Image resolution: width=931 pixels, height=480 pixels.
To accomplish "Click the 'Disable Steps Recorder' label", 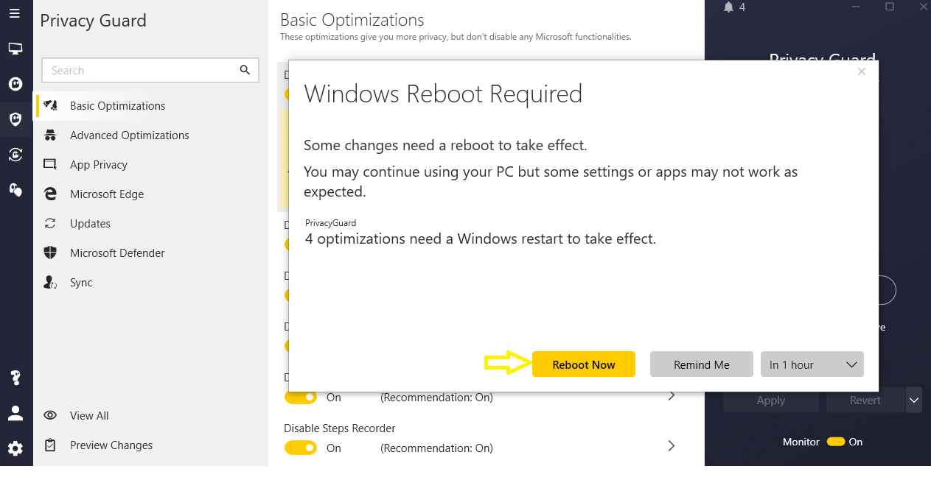I will point(340,428).
